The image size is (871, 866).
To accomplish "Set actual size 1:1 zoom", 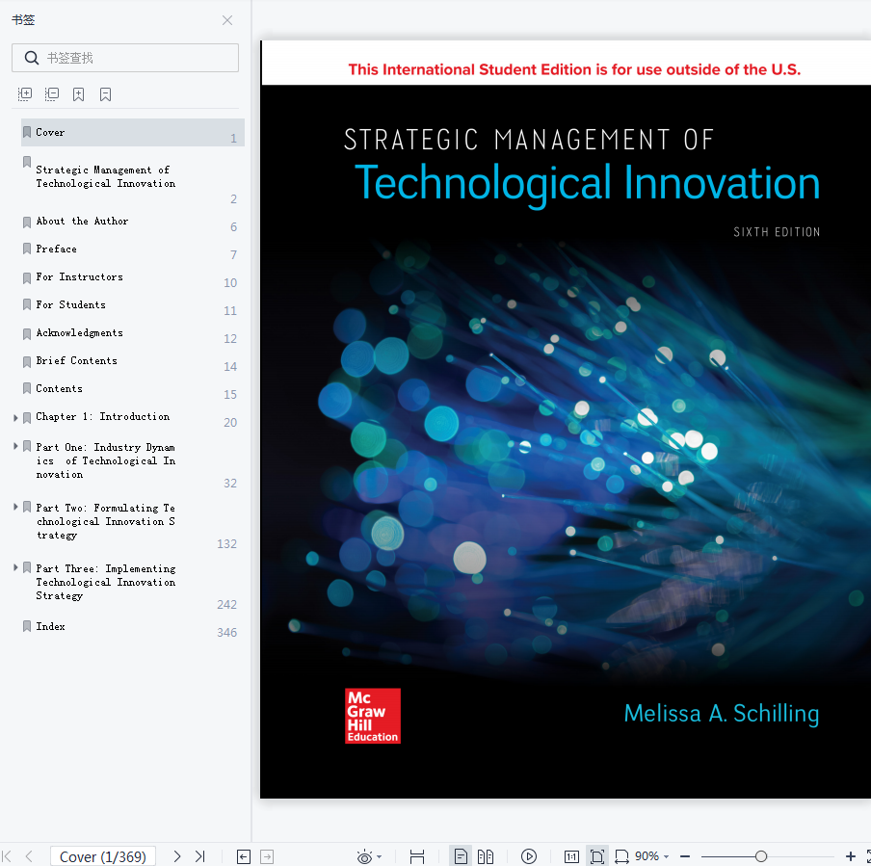I will coord(571,856).
